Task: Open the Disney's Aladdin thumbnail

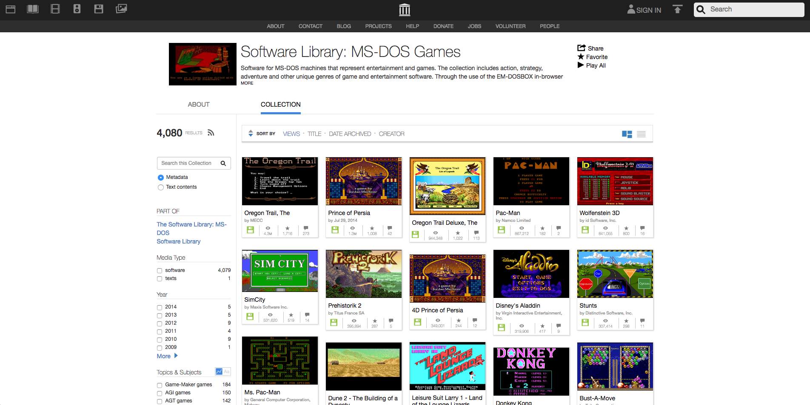Action: point(531,274)
